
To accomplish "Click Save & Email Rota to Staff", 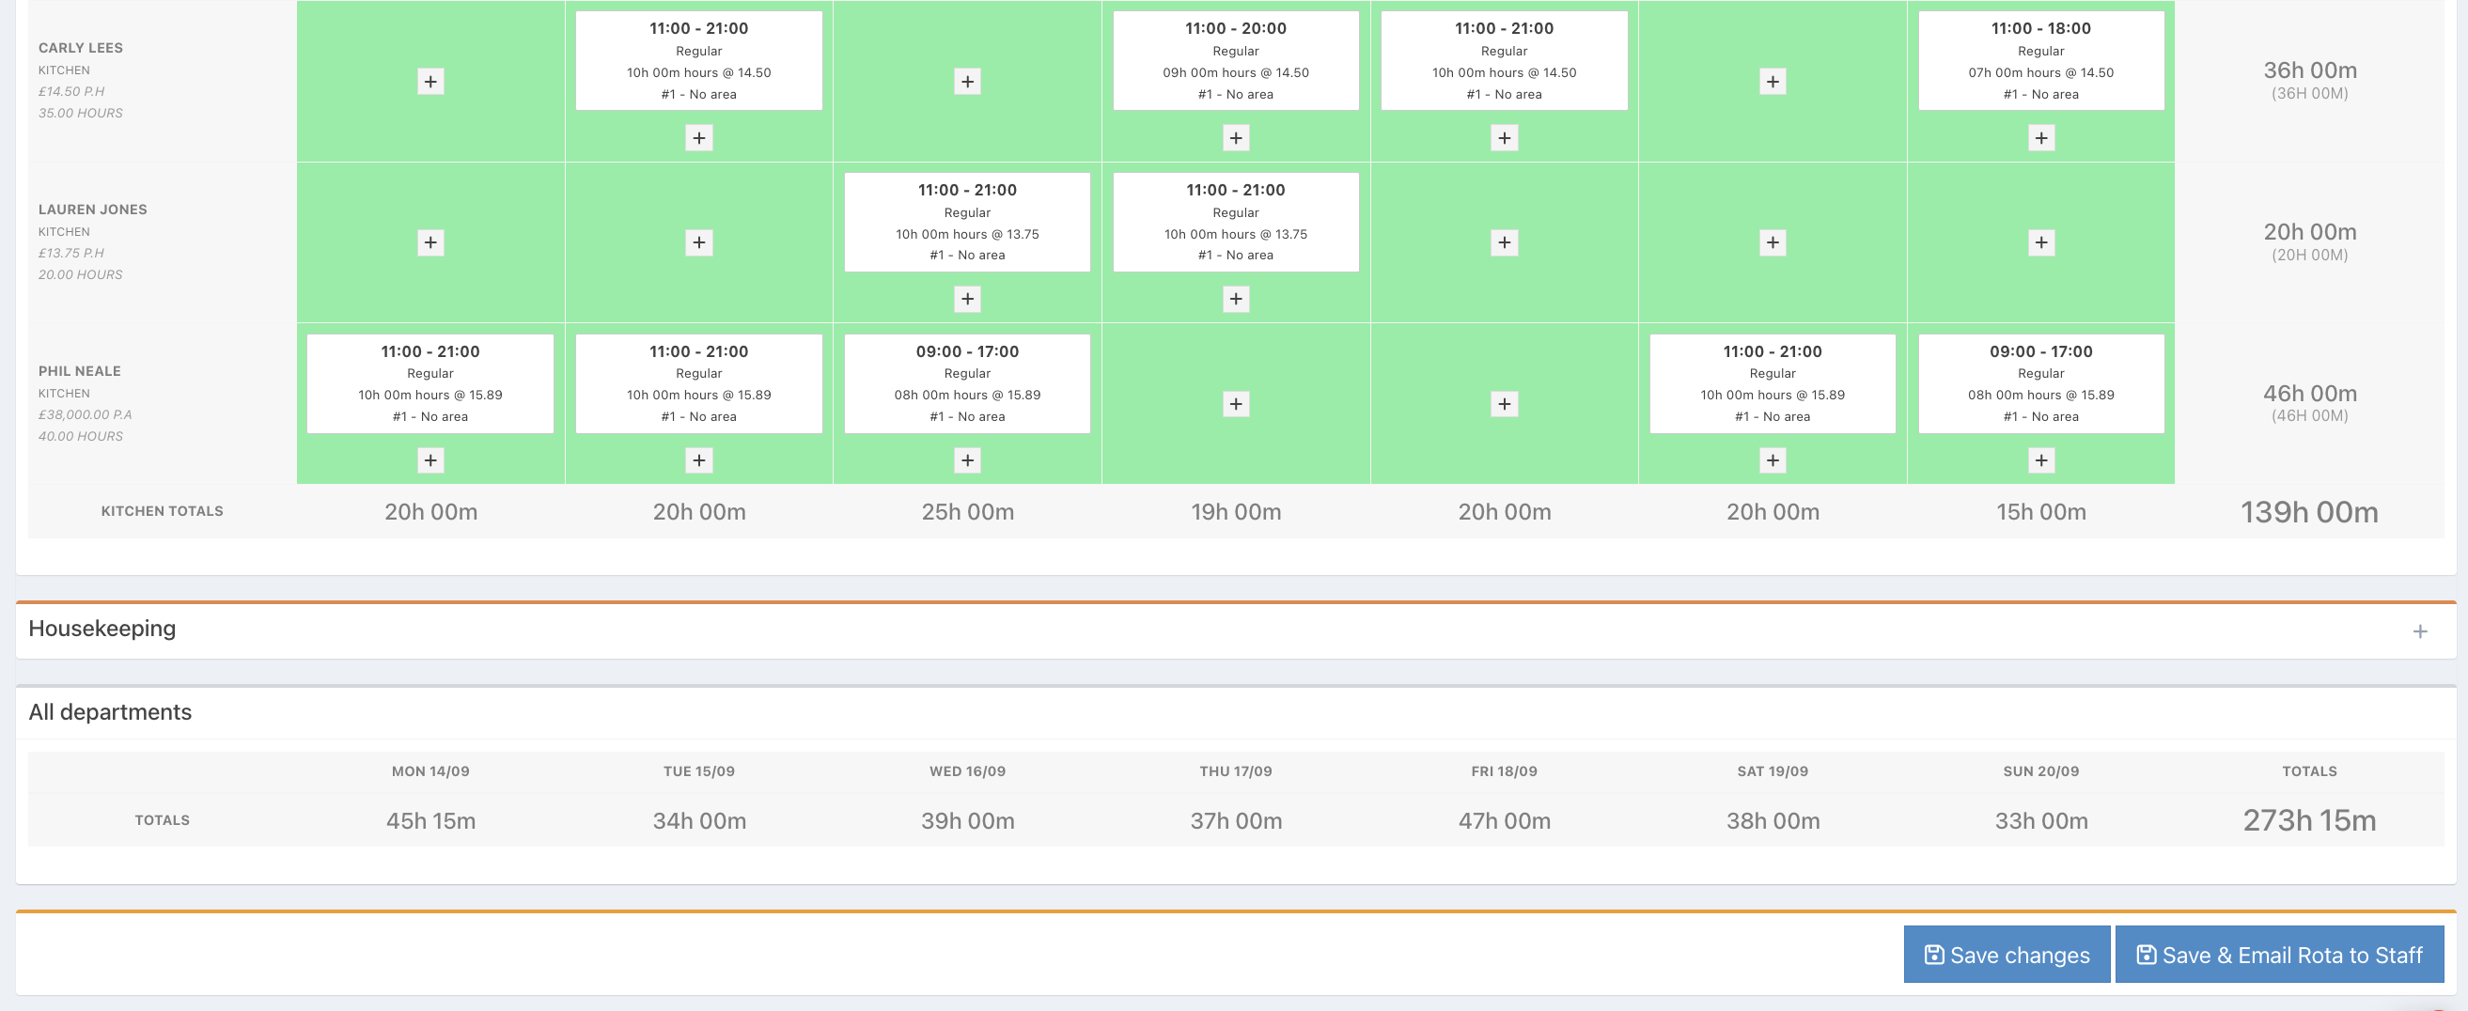I will [2279, 955].
